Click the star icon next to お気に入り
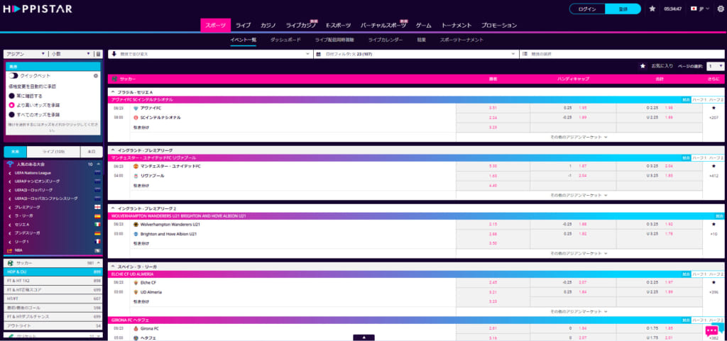 [643, 66]
